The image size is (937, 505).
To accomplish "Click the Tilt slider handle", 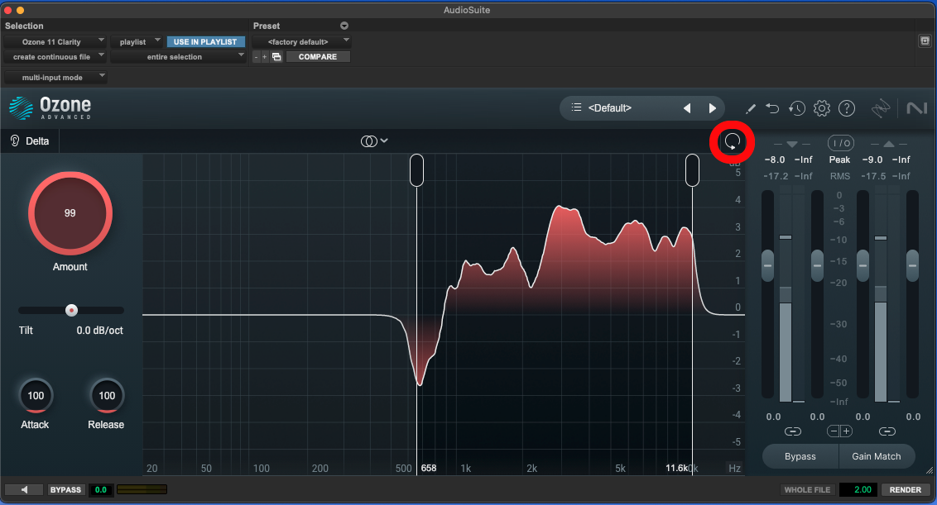I will 71,310.
